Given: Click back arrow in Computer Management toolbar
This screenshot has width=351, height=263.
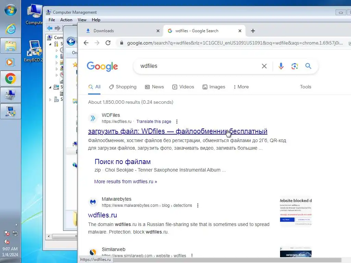Looking at the screenshot, I should (50, 28).
